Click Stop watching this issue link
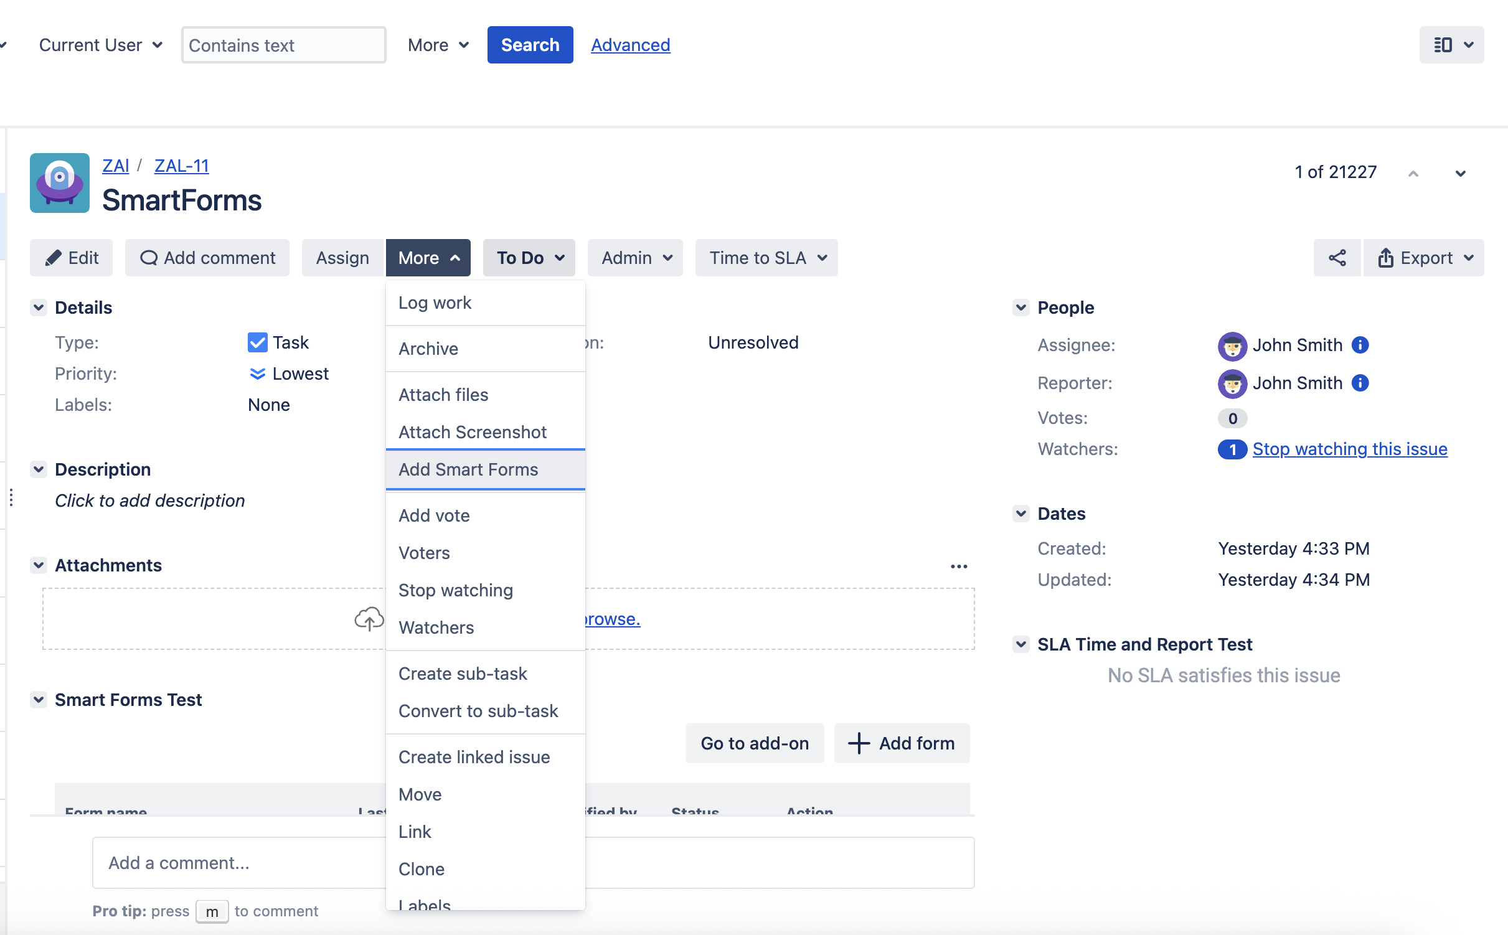1508x935 pixels. pyautogui.click(x=1350, y=449)
